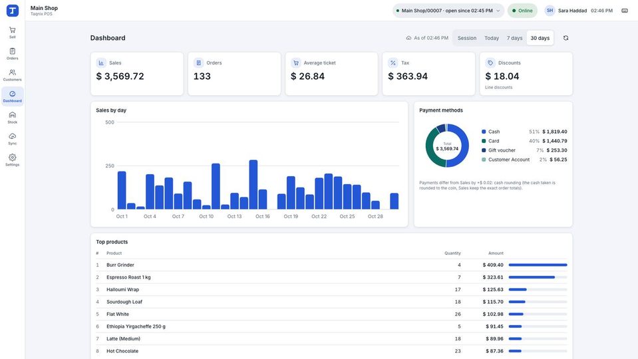Click the $ 409.40 amount cell

click(x=493, y=265)
